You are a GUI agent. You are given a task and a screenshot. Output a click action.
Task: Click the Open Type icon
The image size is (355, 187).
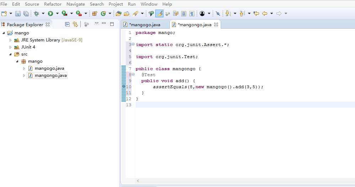pos(118,13)
